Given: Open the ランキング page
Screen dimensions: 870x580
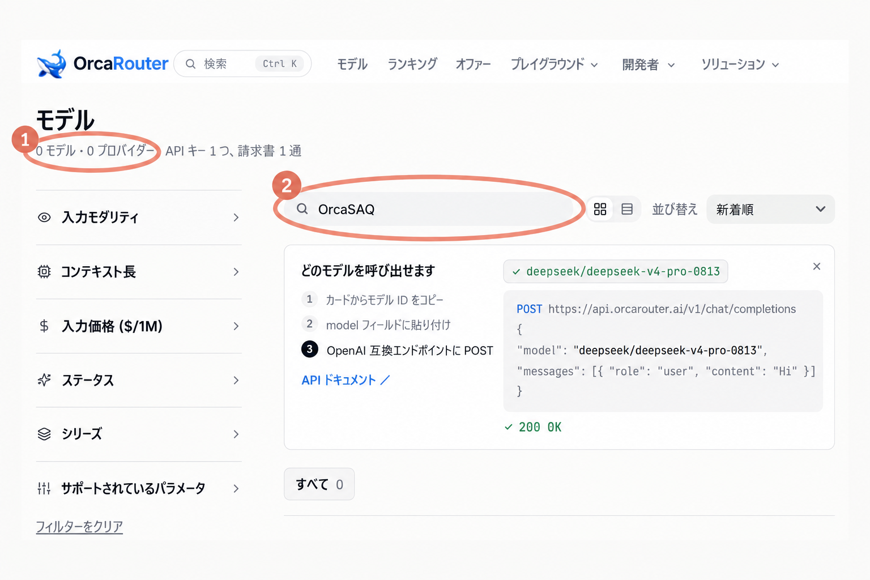Looking at the screenshot, I should click(412, 64).
